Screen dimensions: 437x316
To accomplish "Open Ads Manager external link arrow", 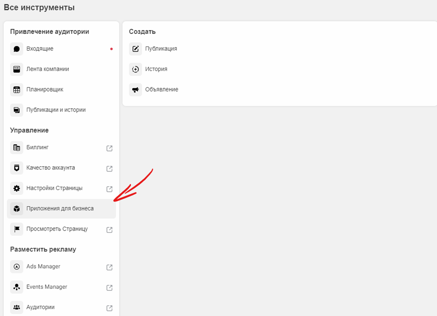I will point(110,268).
